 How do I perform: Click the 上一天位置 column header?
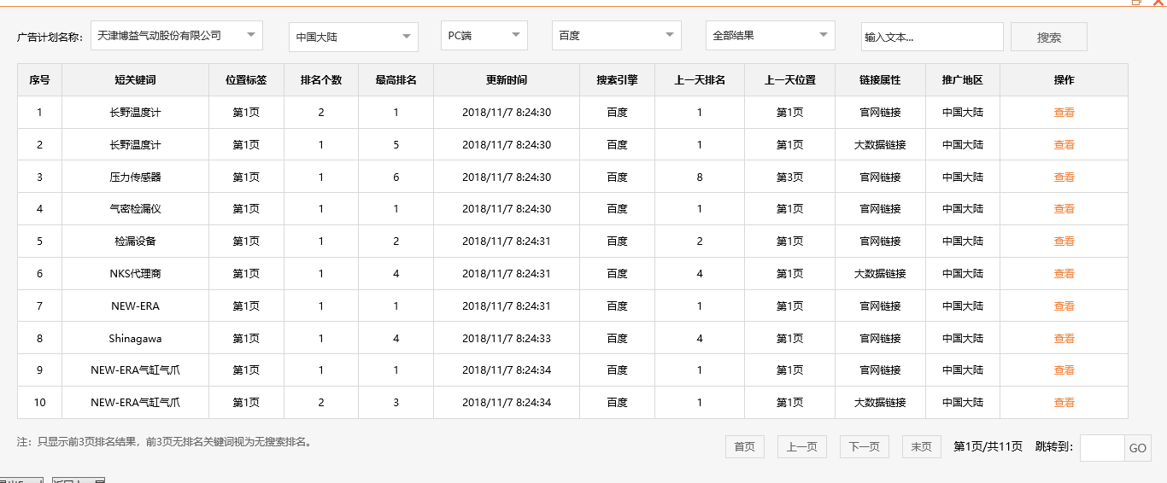[789, 80]
